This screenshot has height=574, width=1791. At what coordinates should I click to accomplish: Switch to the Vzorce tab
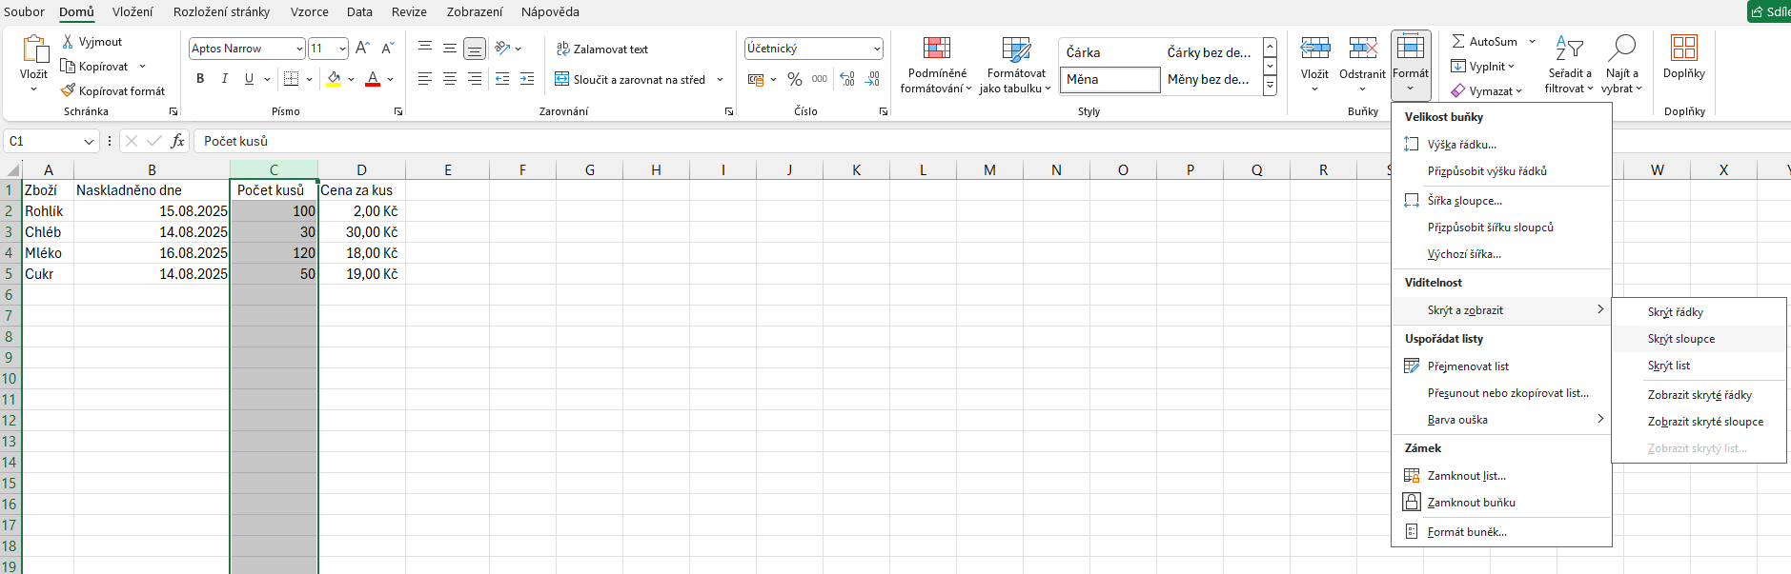tap(310, 11)
